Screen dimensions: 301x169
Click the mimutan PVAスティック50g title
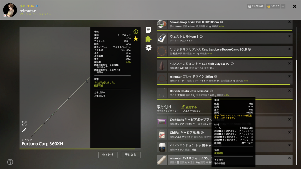pos(189,158)
